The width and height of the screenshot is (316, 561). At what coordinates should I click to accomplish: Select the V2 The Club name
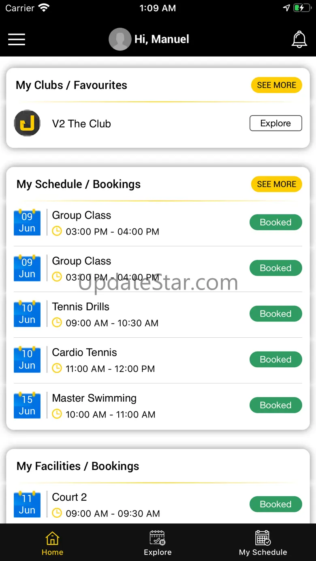tap(81, 124)
